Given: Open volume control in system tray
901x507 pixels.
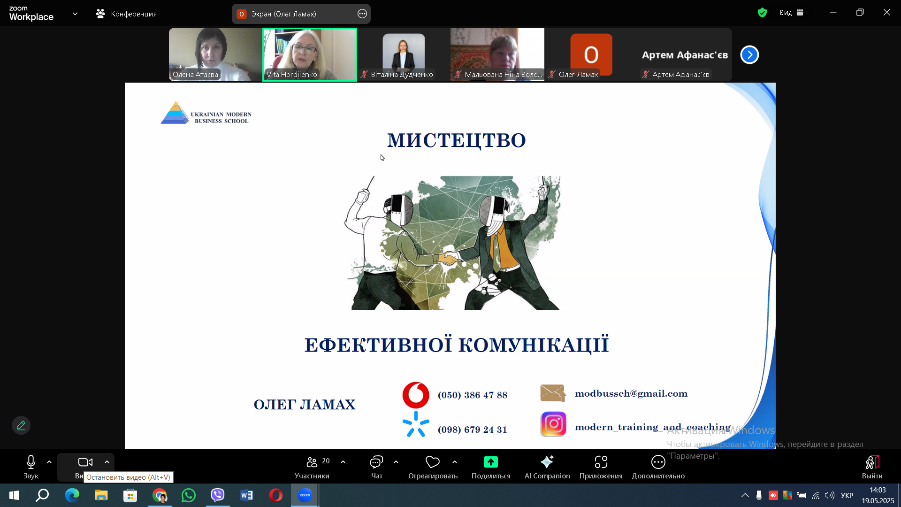Looking at the screenshot, I should (830, 495).
